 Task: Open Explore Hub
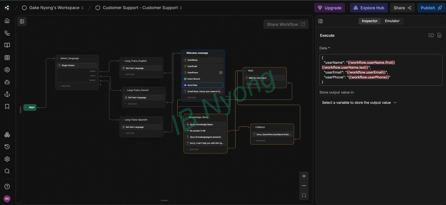coord(369,8)
